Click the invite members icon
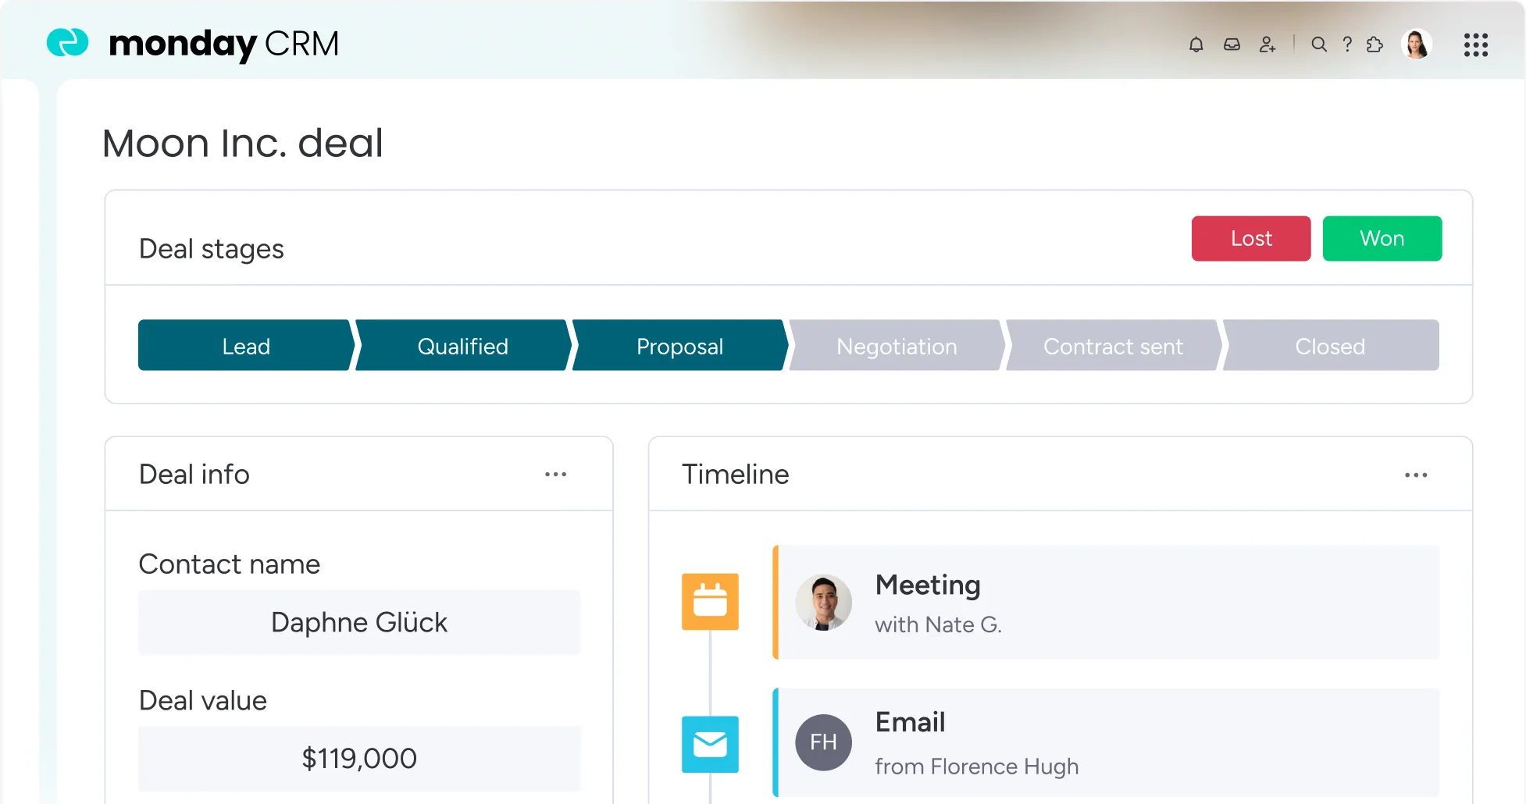Image resolution: width=1526 pixels, height=804 pixels. pyautogui.click(x=1268, y=44)
